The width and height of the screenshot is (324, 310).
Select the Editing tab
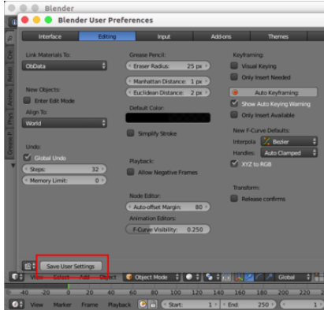107,36
